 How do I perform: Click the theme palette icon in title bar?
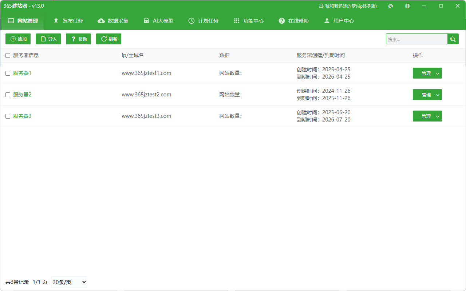tap(391, 6)
